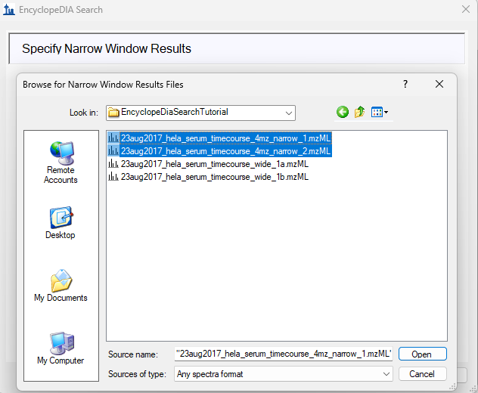Expand the Look in folder dropdown
This screenshot has width=478, height=393.
(289, 113)
